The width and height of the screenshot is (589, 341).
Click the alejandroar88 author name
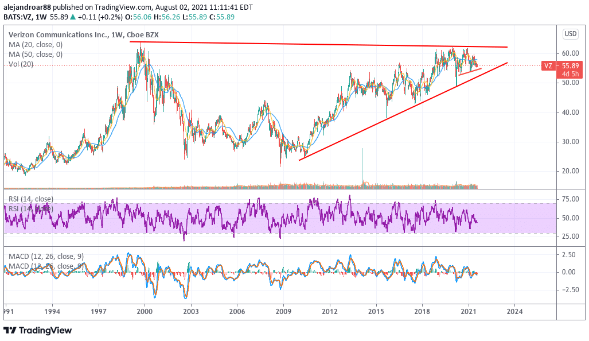[x=27, y=7]
